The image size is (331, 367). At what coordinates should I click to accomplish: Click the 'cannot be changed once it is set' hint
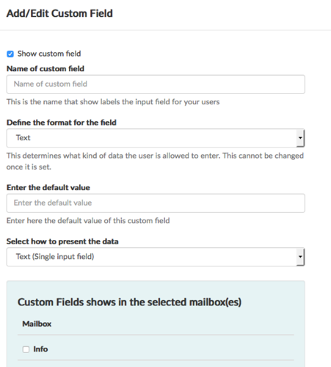[x=155, y=161]
